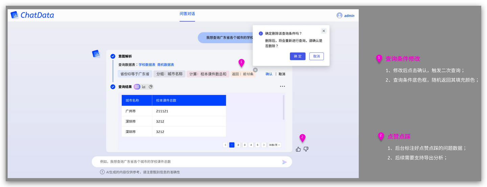Image resolution: width=487 pixels, height=187 pixels.
Task: Cancel deletion with the popup 取消 button
Action: (317, 56)
